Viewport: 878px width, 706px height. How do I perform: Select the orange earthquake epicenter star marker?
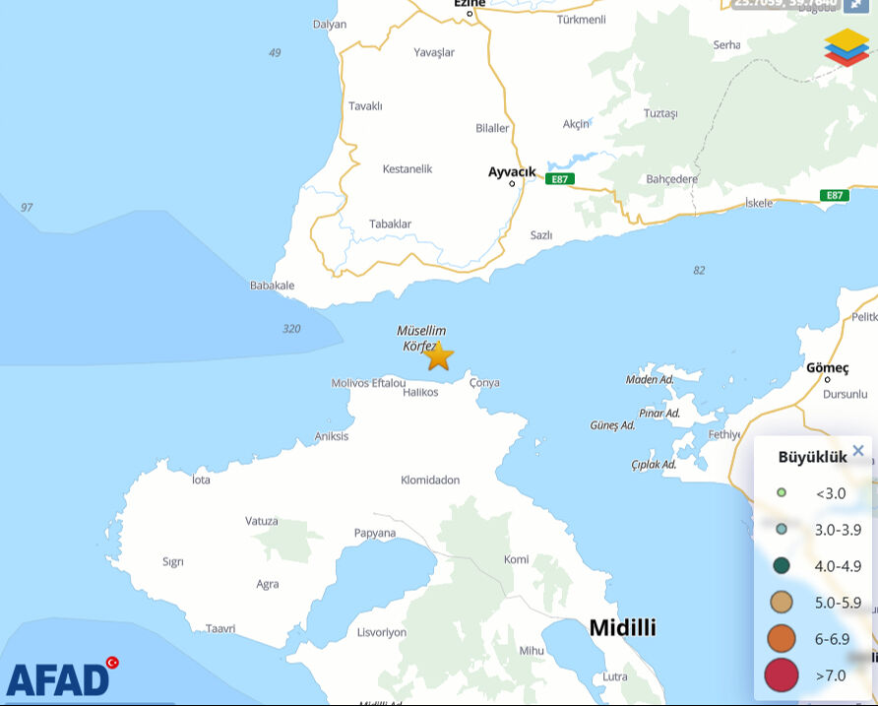(440, 356)
